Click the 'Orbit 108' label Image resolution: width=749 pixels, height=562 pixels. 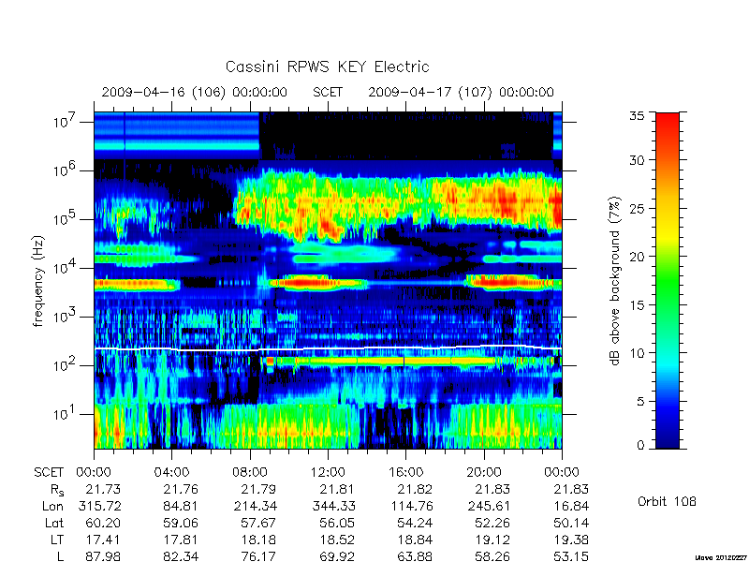pyautogui.click(x=667, y=502)
